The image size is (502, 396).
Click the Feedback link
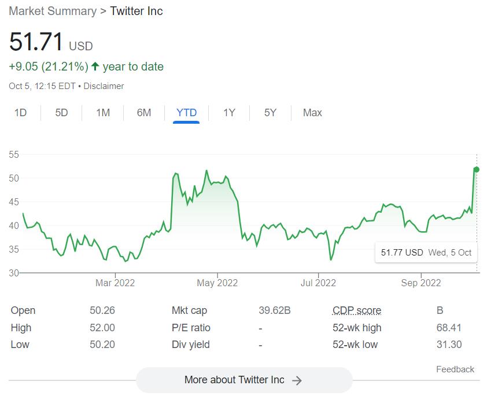[455, 369]
